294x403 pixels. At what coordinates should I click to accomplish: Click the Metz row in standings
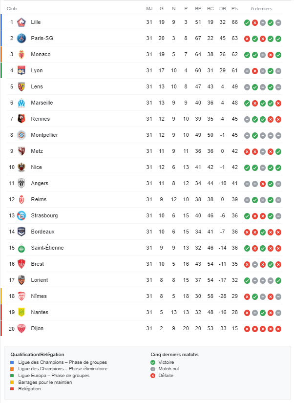click(x=147, y=151)
